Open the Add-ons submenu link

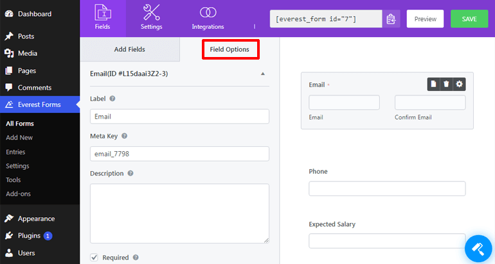point(18,194)
